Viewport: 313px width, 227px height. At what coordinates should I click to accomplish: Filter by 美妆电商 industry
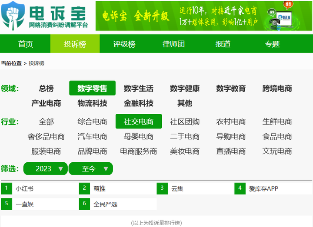(x=185, y=151)
